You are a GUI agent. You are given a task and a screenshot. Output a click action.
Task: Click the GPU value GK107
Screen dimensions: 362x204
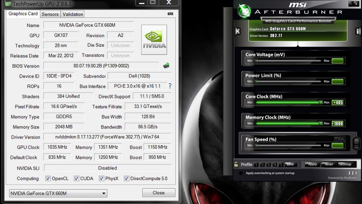click(61, 35)
